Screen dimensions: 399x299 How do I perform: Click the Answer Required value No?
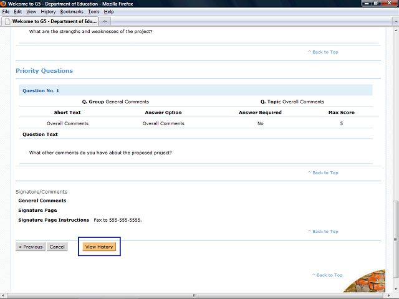[261, 123]
